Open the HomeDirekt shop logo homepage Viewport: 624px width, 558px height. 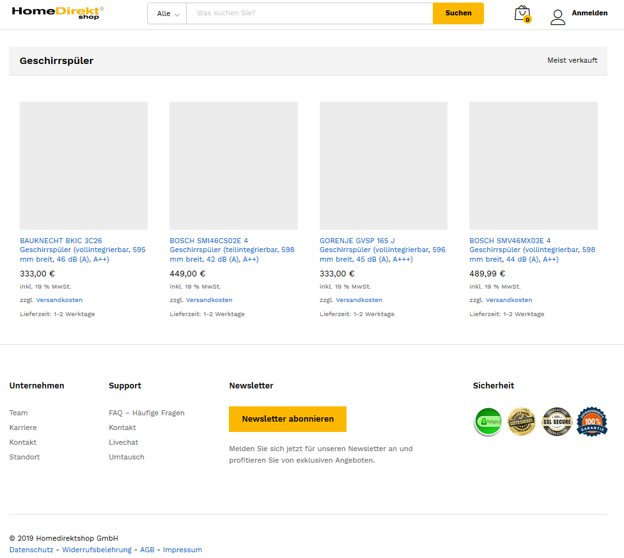click(58, 13)
